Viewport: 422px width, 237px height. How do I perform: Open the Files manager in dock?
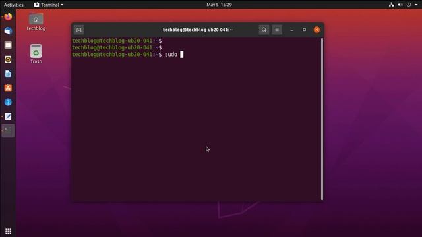click(x=8, y=45)
